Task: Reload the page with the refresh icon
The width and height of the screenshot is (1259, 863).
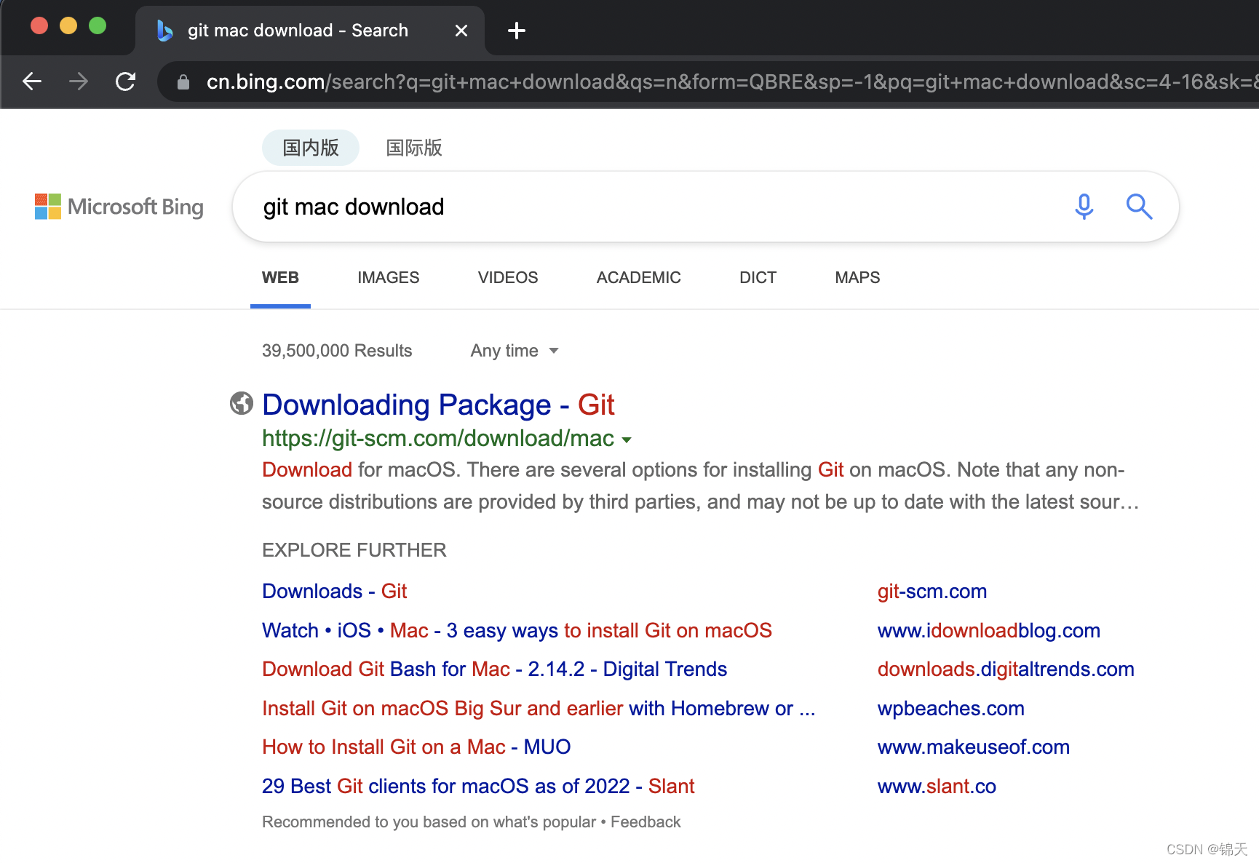Action: [126, 81]
